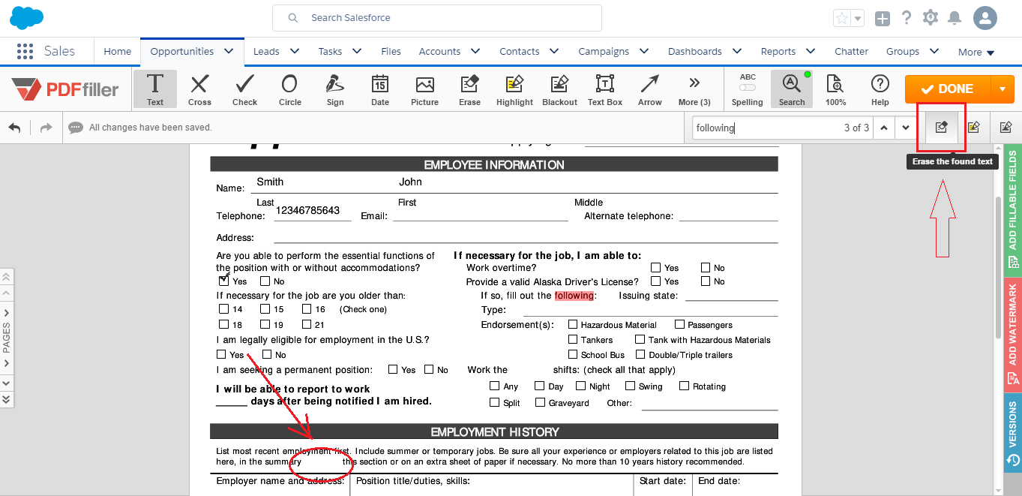Activate the Highlight tool
Image resolution: width=1022 pixels, height=496 pixels.
click(514, 89)
